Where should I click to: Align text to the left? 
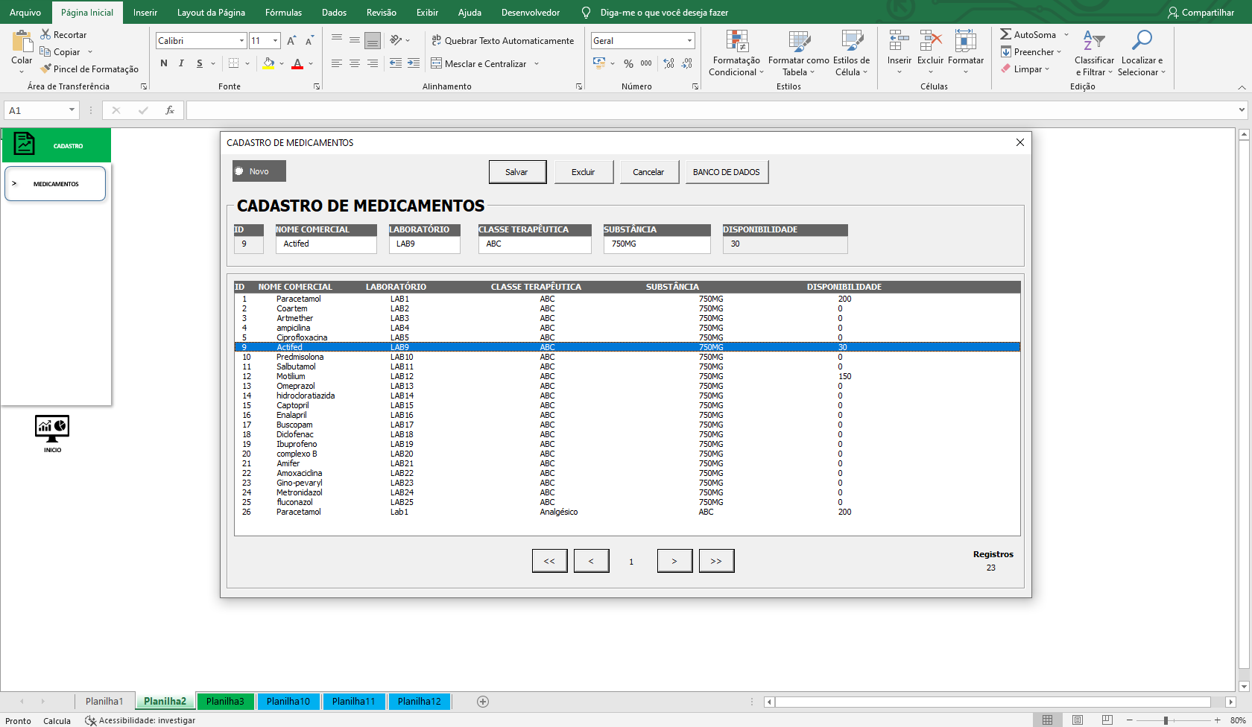point(337,63)
